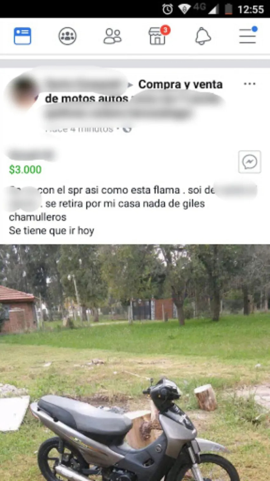Tap the blurred poster name
Viewport: 270px width, 481px height.
click(85, 84)
